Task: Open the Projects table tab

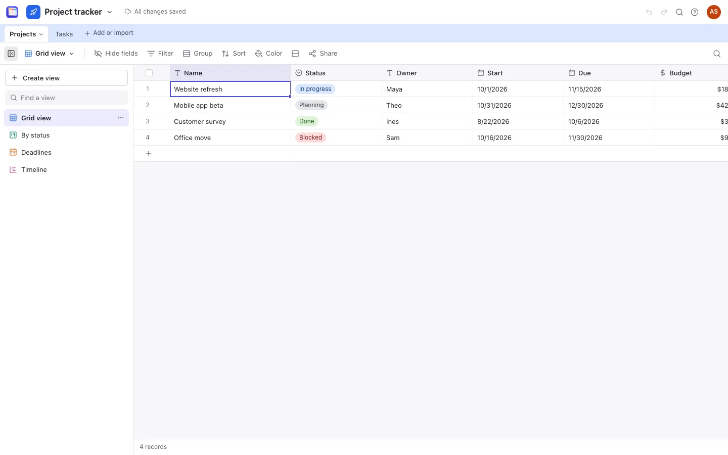Action: pos(26,34)
